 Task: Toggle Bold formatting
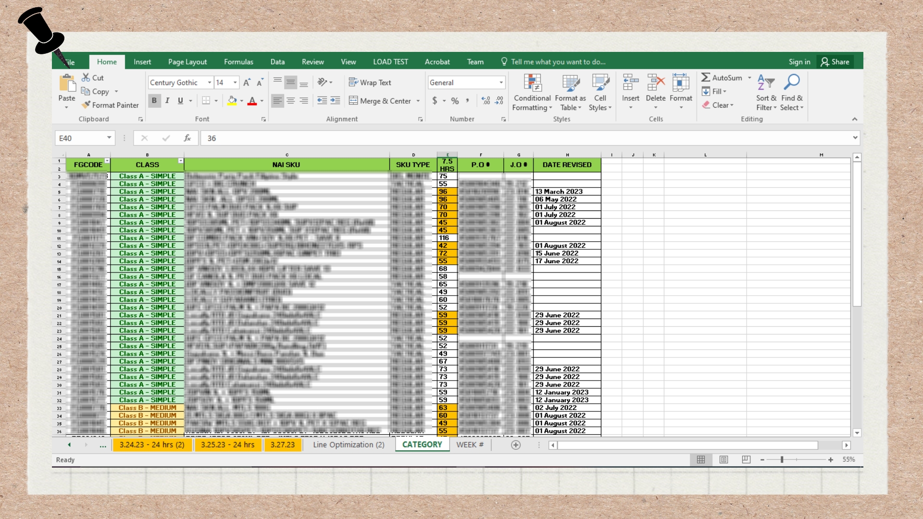[x=154, y=100]
